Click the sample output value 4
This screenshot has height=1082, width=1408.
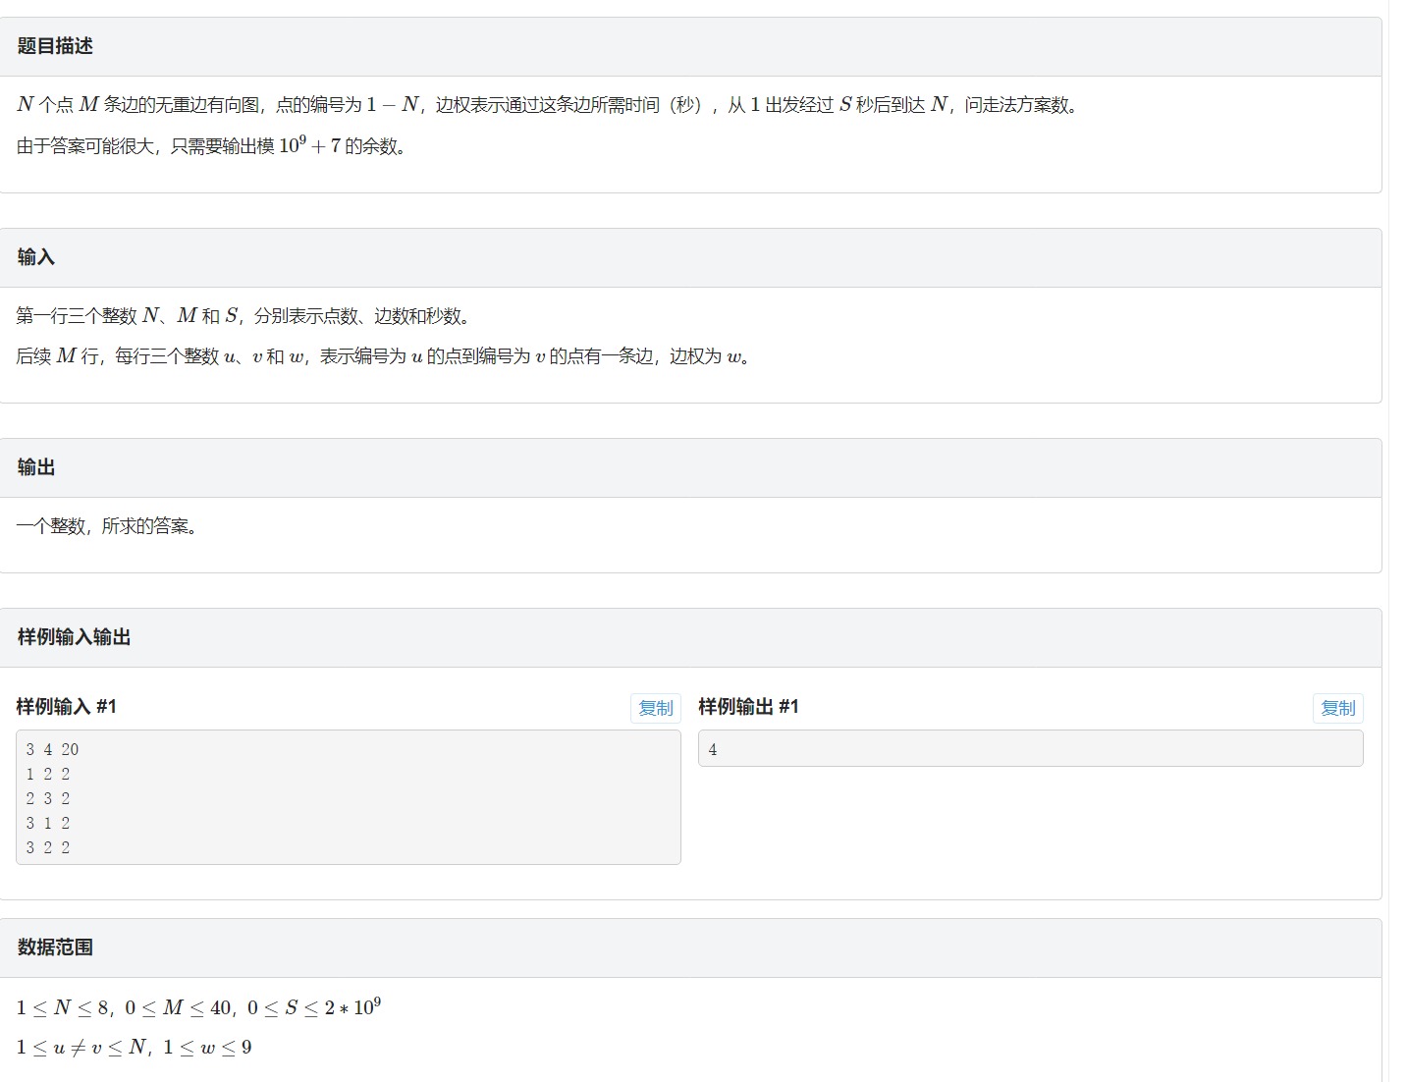(x=713, y=749)
